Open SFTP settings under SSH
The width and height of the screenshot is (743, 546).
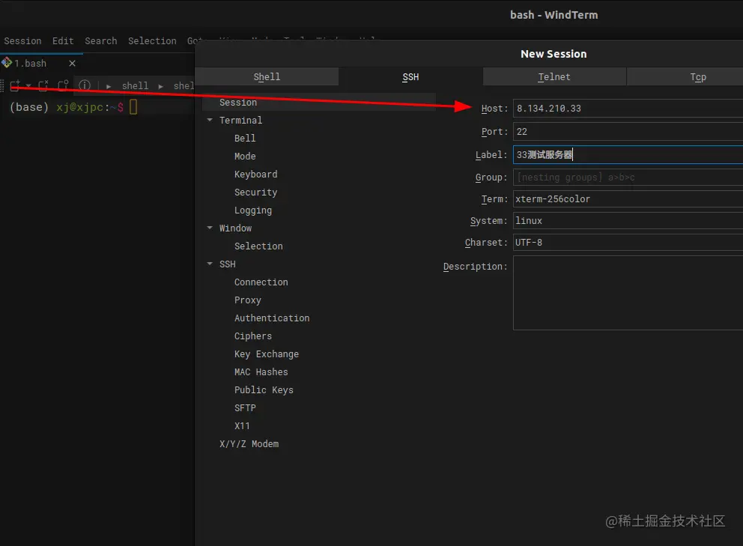point(245,408)
